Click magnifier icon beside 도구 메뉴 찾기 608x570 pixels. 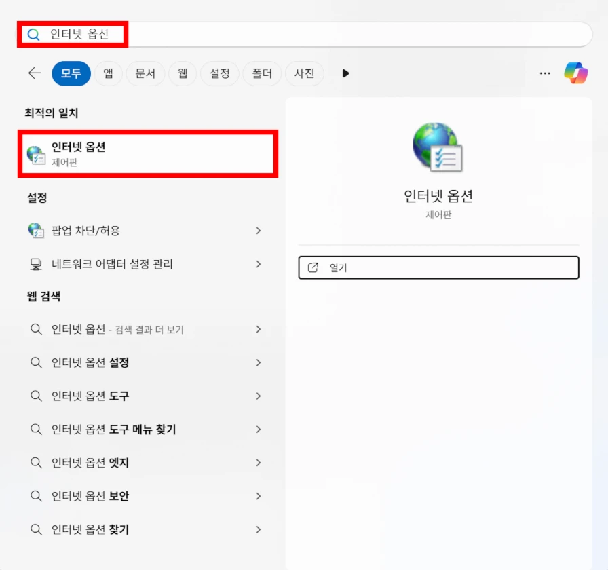tap(36, 430)
